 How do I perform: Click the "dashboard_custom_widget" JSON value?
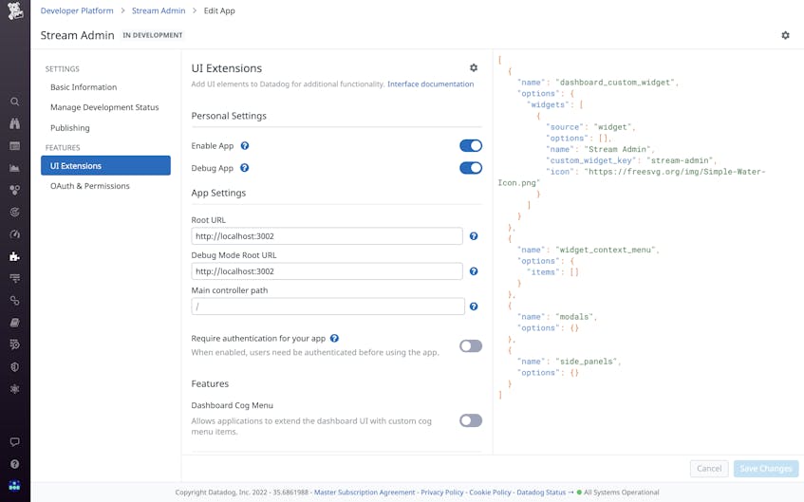click(615, 83)
